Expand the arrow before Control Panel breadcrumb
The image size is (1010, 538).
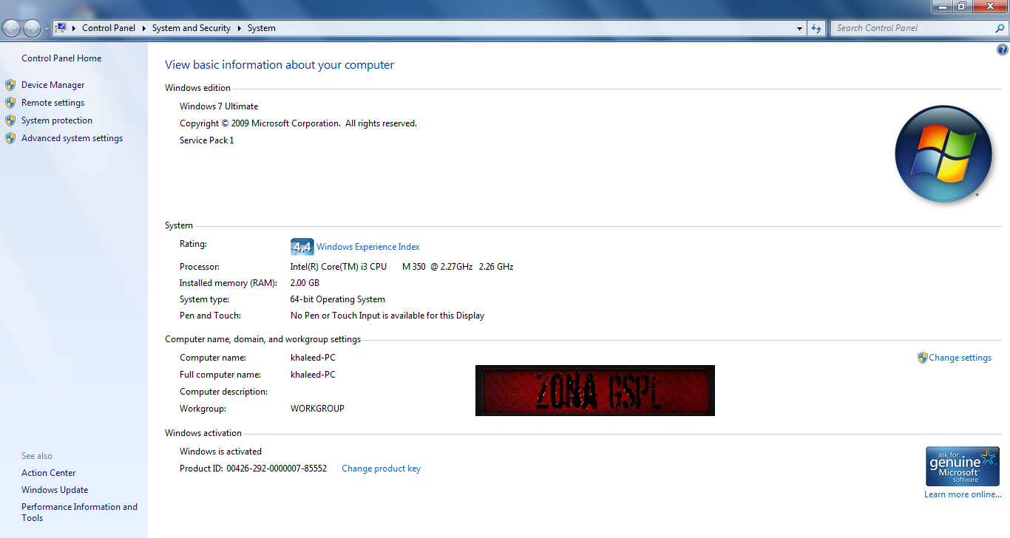74,28
